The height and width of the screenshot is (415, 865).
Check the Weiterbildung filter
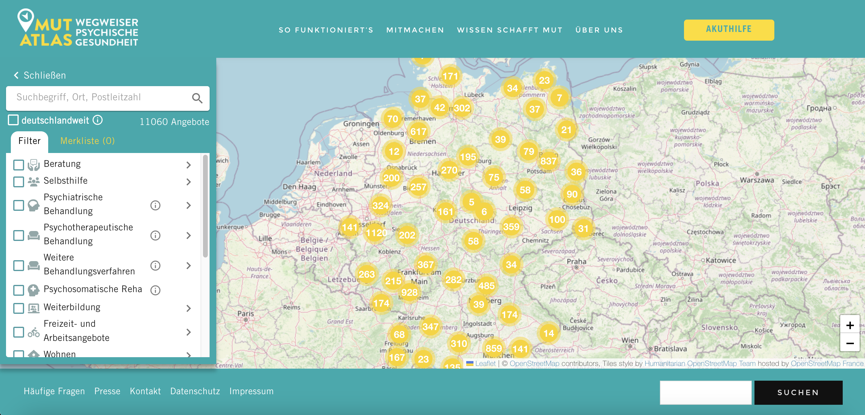point(18,308)
